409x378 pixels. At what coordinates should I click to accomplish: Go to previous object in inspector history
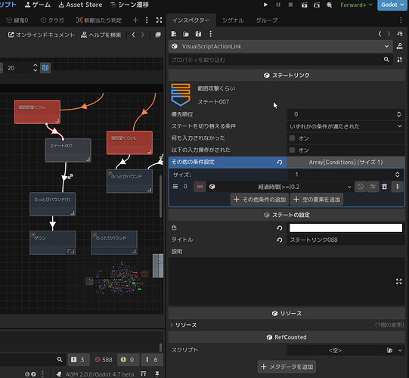click(380, 34)
